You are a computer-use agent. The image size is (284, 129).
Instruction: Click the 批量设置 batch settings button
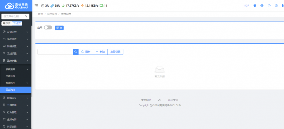click(x=115, y=52)
